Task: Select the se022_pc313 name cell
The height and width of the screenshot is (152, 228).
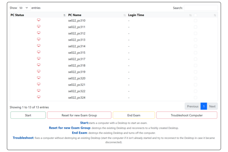Action: pyautogui.click(x=77, y=40)
